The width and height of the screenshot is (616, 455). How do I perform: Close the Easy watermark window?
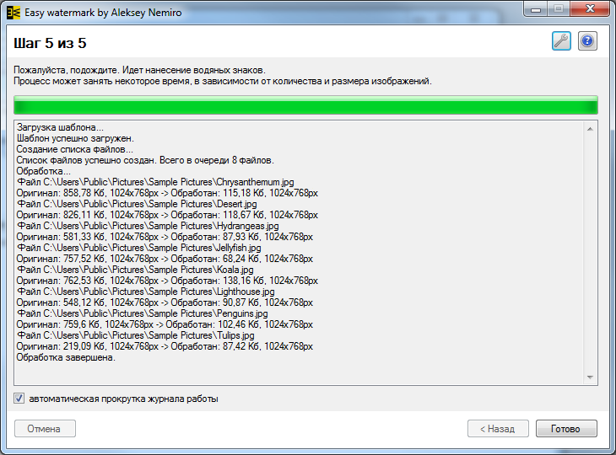(589, 9)
